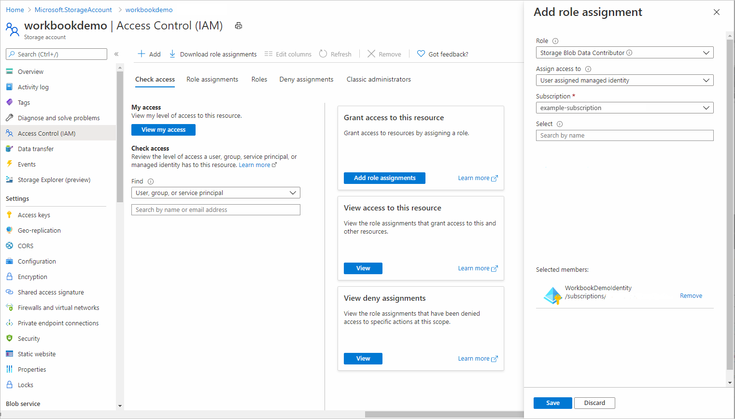This screenshot has height=419, width=735.
Task: Collapse the left sidebar menu chevron
Action: pos(116,54)
